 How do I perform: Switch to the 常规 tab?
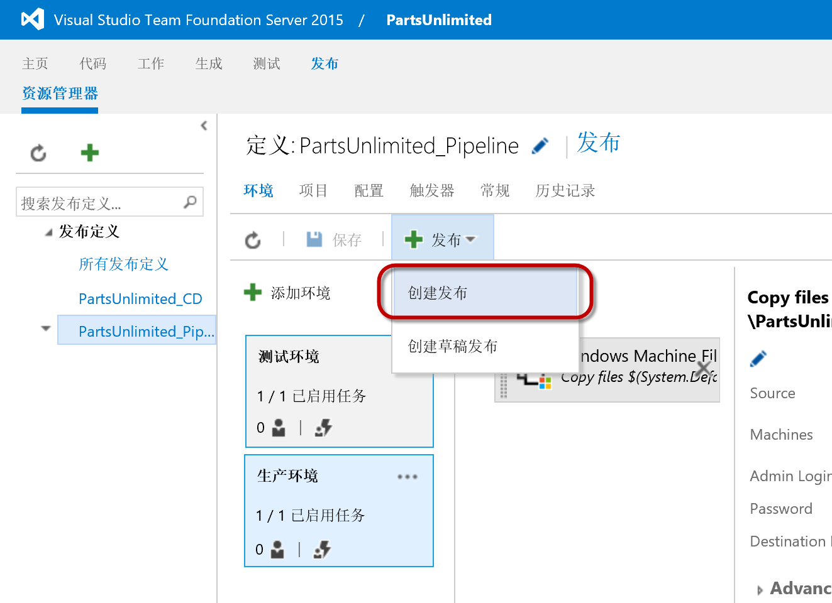(x=495, y=190)
